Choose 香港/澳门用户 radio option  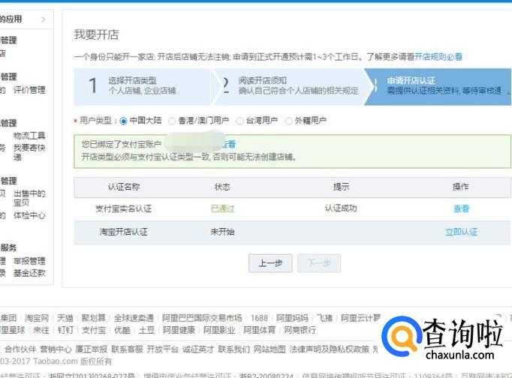[172, 121]
